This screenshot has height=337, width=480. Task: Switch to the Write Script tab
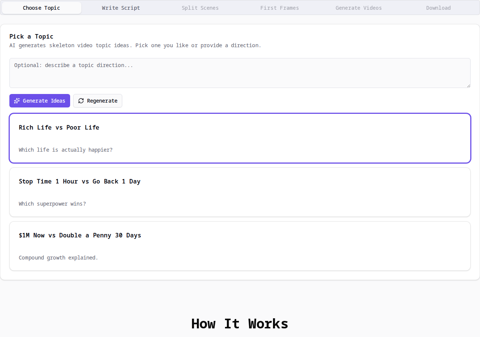click(121, 8)
